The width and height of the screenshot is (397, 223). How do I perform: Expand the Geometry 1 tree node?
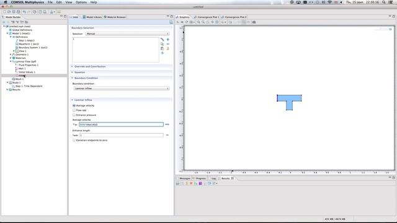(11, 55)
